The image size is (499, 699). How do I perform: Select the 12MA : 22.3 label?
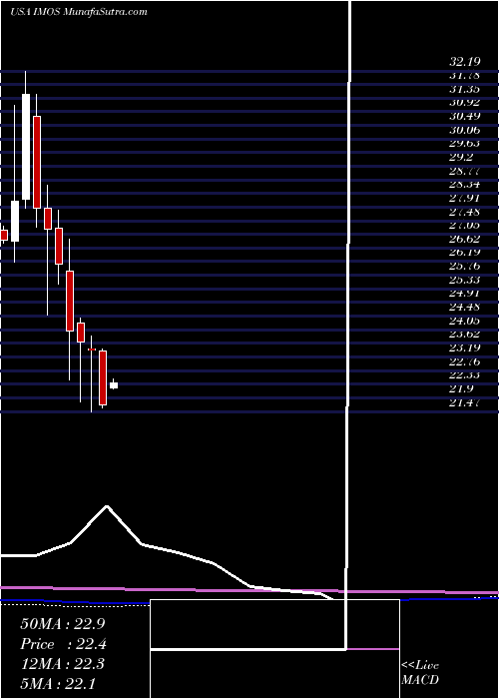(62, 664)
